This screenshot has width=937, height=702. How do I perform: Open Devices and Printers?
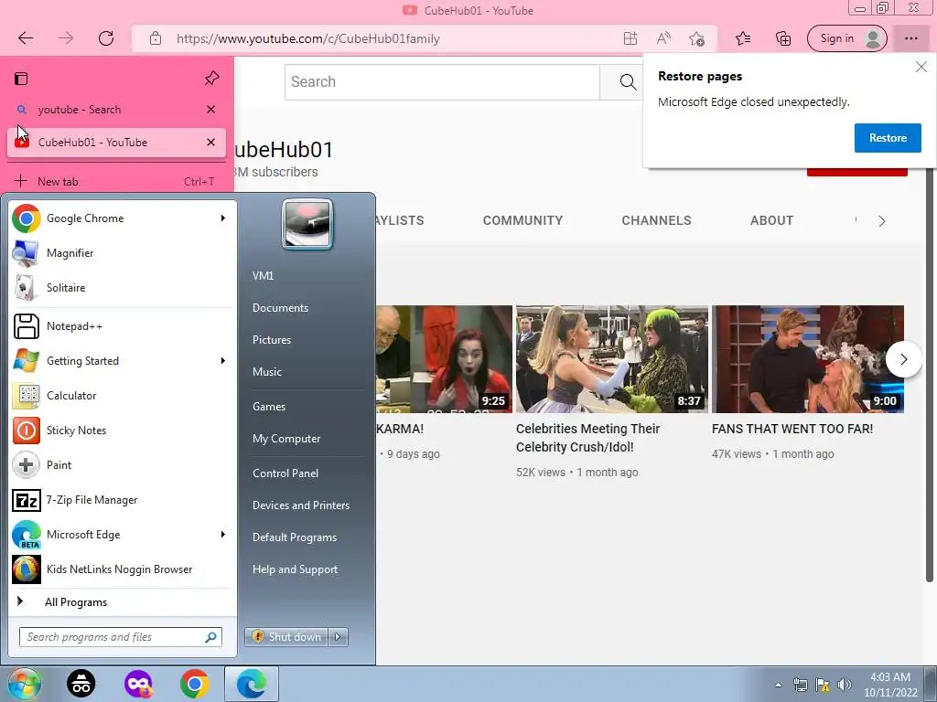point(301,505)
